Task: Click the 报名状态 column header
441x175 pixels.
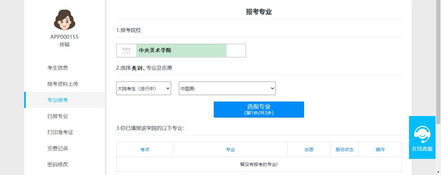Action: [x=344, y=150]
